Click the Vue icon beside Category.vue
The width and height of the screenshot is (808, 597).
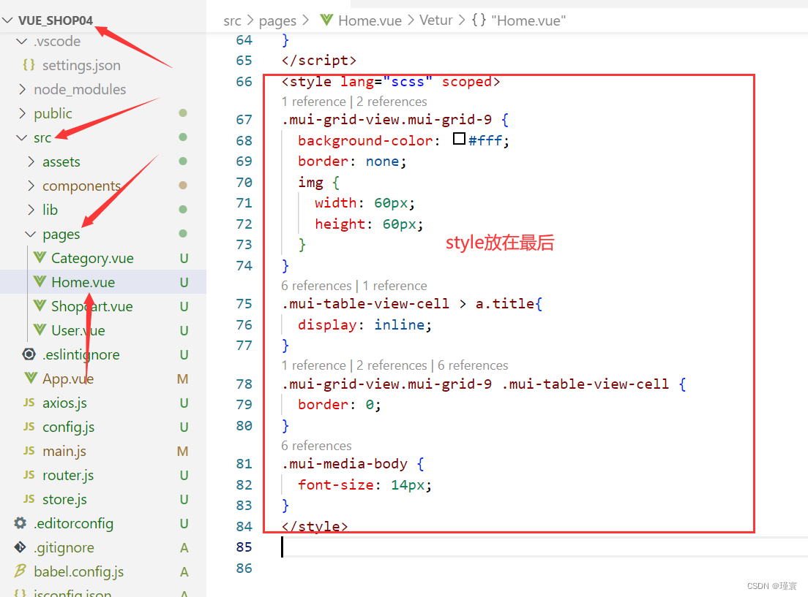coord(40,258)
